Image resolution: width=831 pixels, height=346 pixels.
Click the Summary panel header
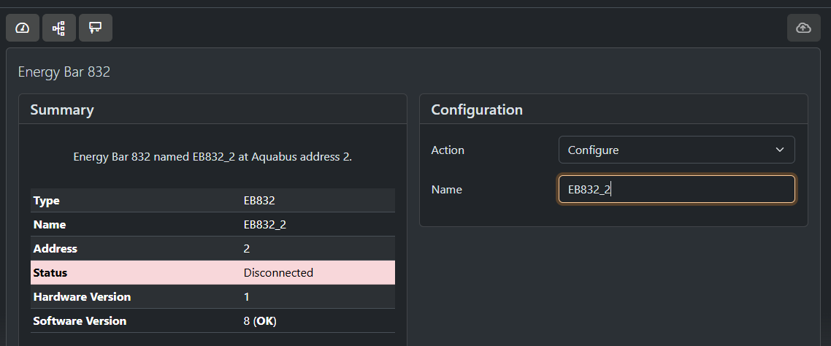pyautogui.click(x=62, y=110)
